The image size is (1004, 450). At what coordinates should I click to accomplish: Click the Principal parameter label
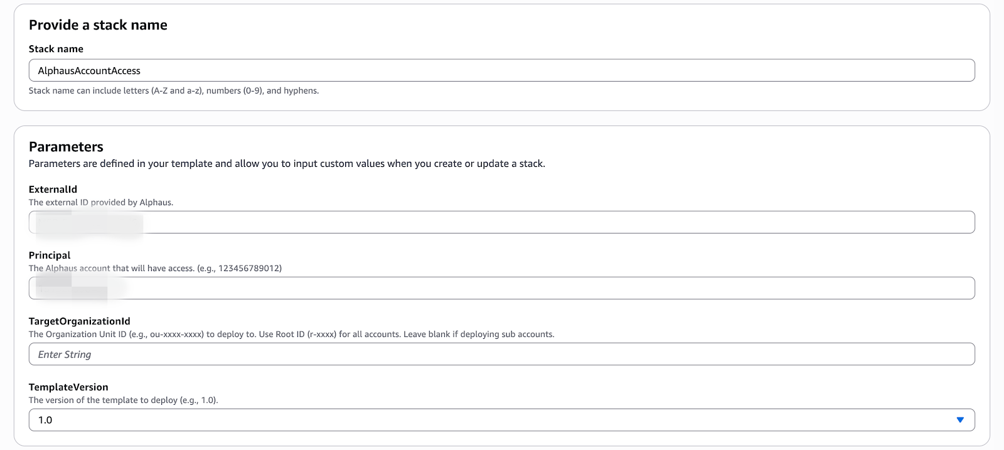[x=49, y=255]
